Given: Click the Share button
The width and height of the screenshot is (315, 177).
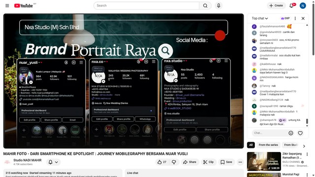Looking at the screenshot, I should pos(190,162).
